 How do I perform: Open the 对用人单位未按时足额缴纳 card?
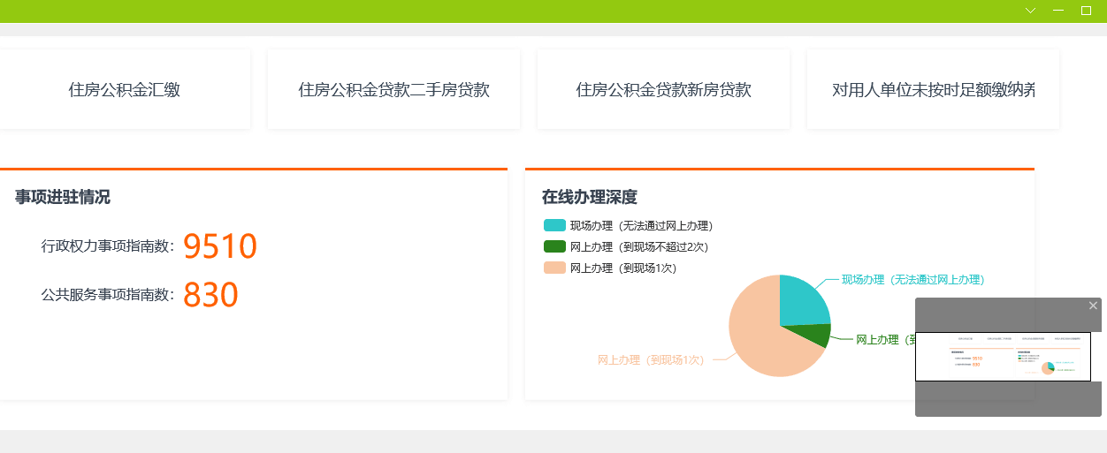pos(933,89)
